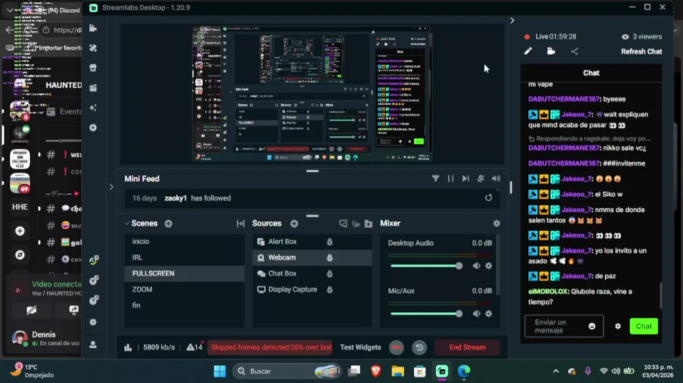This screenshot has width=683, height=383.
Task: Select the inicio scene
Action: pos(184,242)
